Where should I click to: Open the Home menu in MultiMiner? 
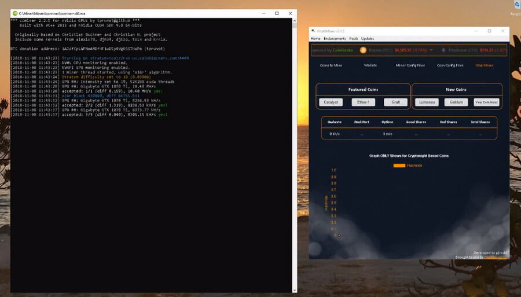pyautogui.click(x=315, y=39)
